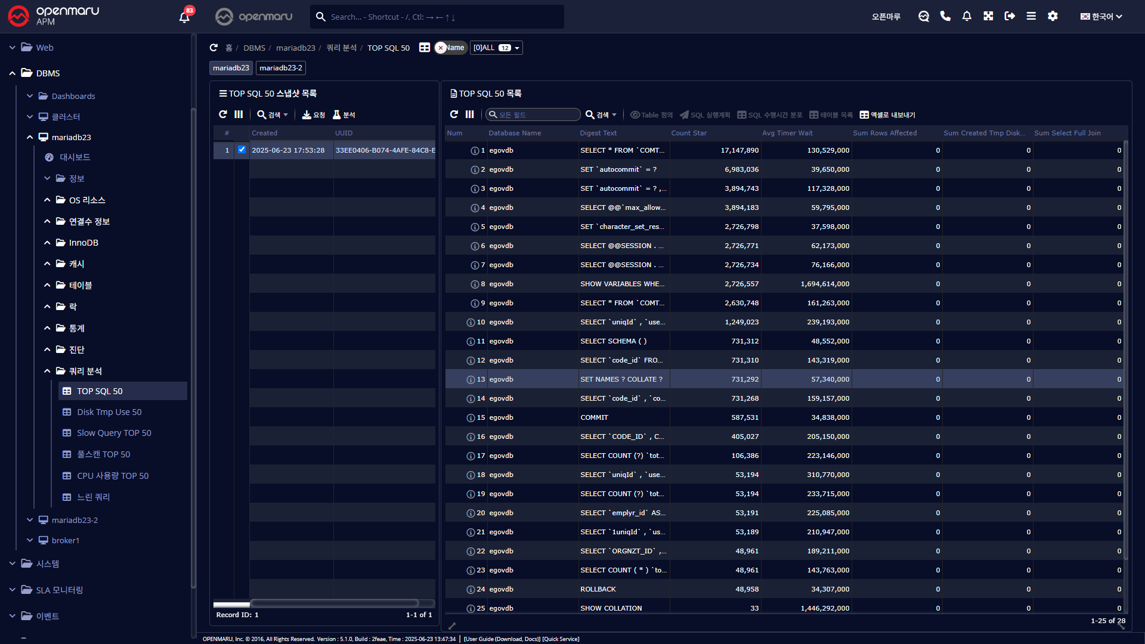Viewport: 1145px width, 644px height.
Task: Remove the Name filter with its X button
Action: click(x=441, y=48)
